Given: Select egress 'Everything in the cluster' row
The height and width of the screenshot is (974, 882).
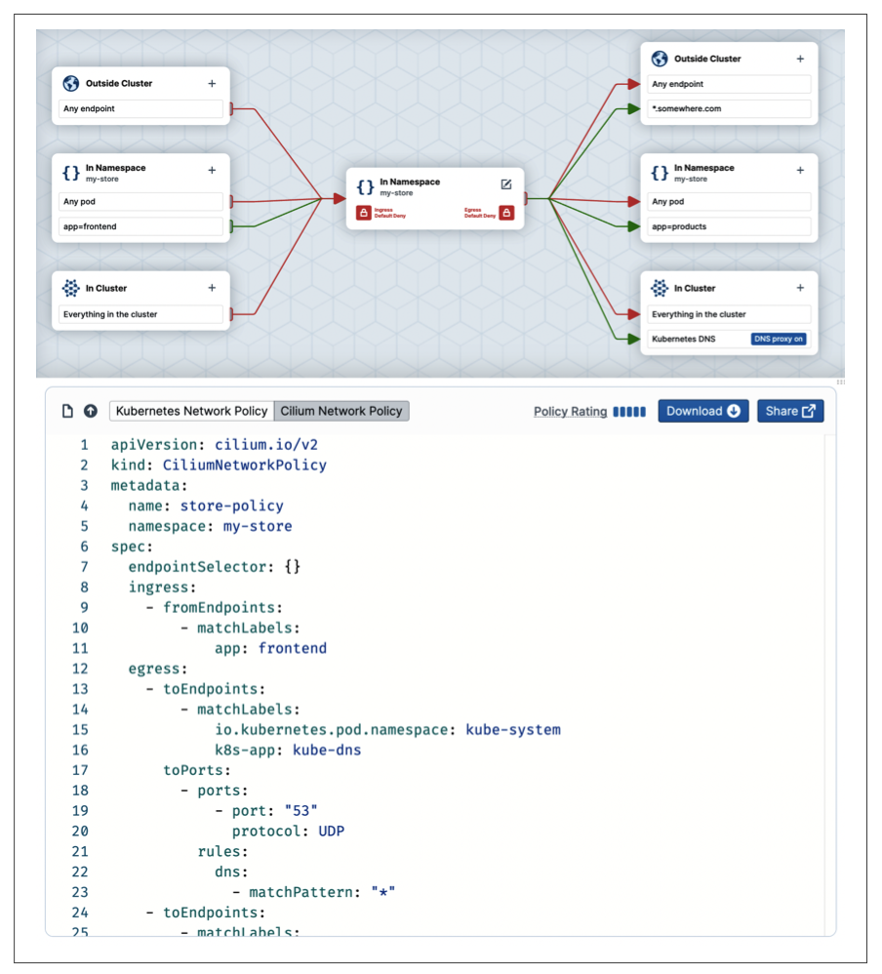Looking at the screenshot, I should (729, 314).
